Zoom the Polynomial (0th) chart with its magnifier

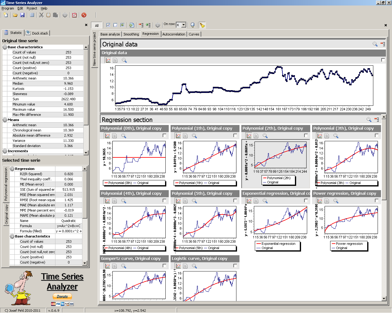point(124,136)
